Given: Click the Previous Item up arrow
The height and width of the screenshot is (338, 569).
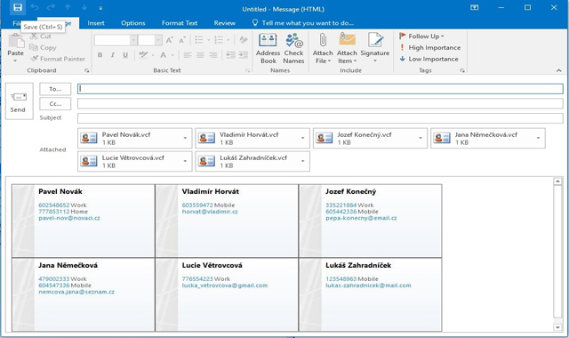Looking at the screenshot, I should click(68, 7).
